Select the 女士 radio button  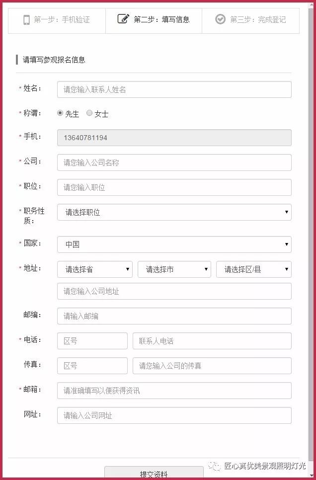coord(89,113)
